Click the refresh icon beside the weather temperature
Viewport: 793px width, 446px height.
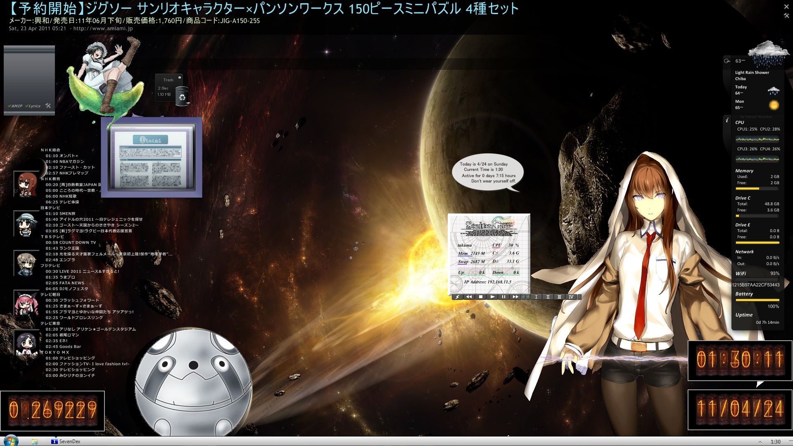point(727,61)
